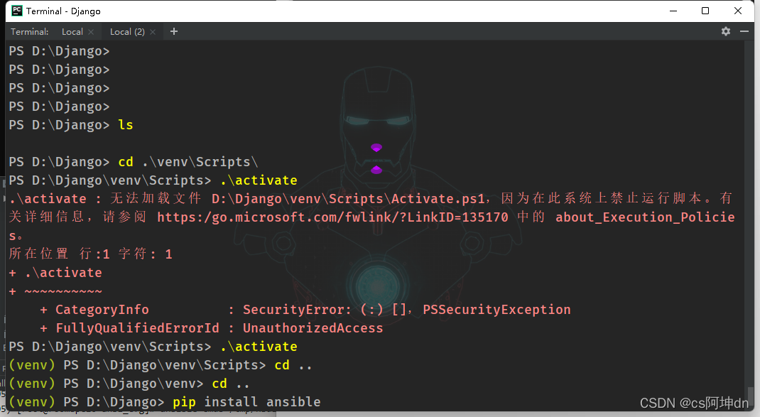The height and width of the screenshot is (417, 760).
Task: Click 'PSSecurityException' text
Action: point(496,309)
